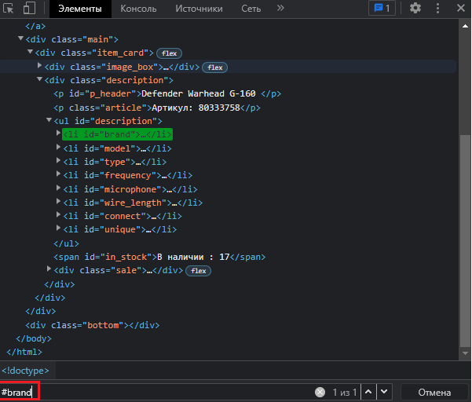Clear the search field with X icon
Image resolution: width=472 pixels, height=402 pixels.
[320, 392]
